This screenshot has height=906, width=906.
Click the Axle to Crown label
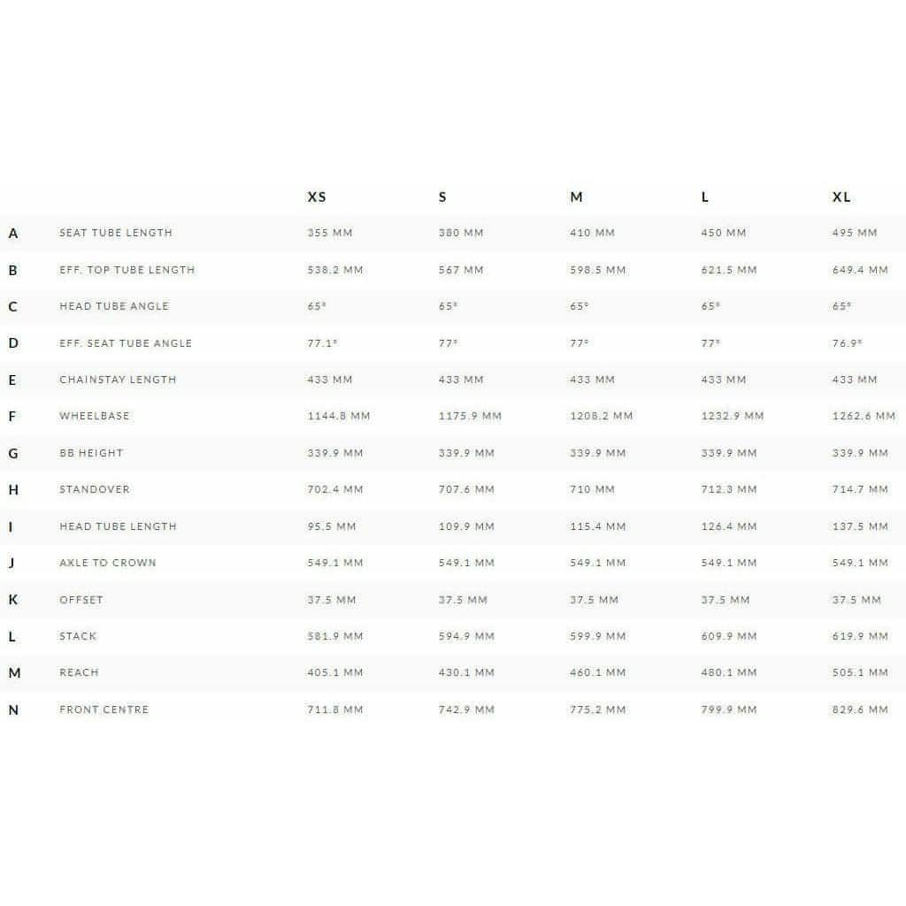coord(108,563)
